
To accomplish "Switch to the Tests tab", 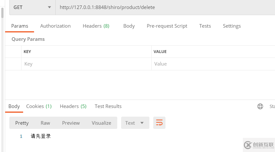I will (x=205, y=26).
